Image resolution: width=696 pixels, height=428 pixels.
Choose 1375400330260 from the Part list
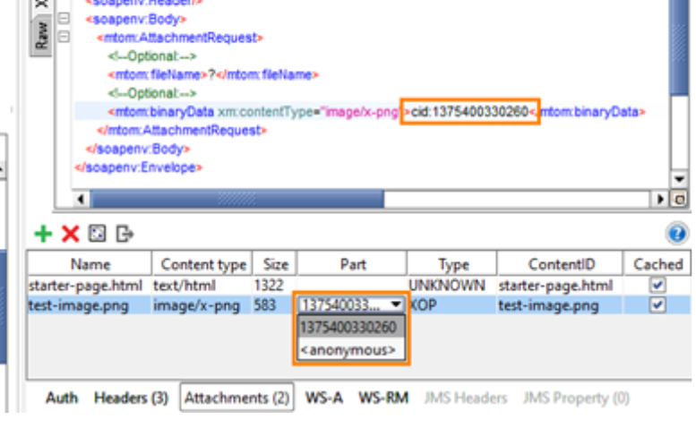click(x=348, y=327)
